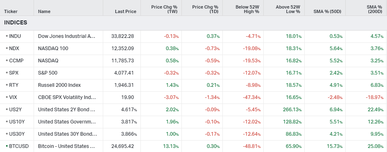Viewport: 387px width, 152px height.
Task: Sort by Price Chg % (1D) header
Action: click(x=205, y=9)
